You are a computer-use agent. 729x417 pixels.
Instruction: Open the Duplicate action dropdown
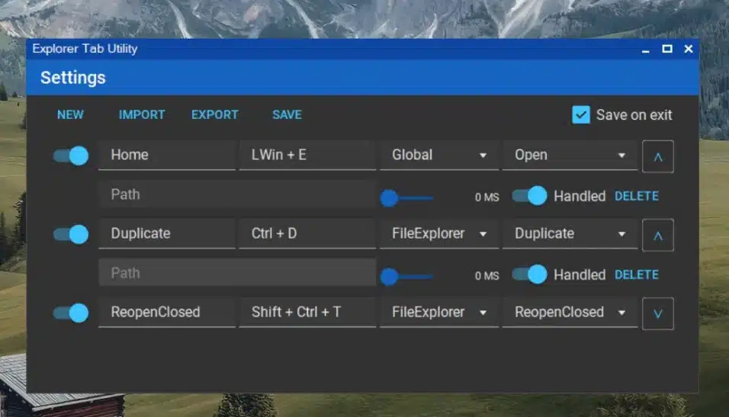pyautogui.click(x=570, y=234)
